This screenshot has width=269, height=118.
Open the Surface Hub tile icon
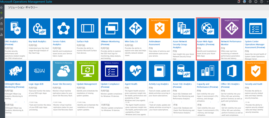tap(87, 28)
